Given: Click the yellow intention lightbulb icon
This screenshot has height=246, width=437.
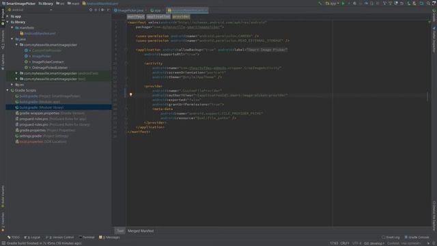Looking at the screenshot, I should click(x=130, y=95).
